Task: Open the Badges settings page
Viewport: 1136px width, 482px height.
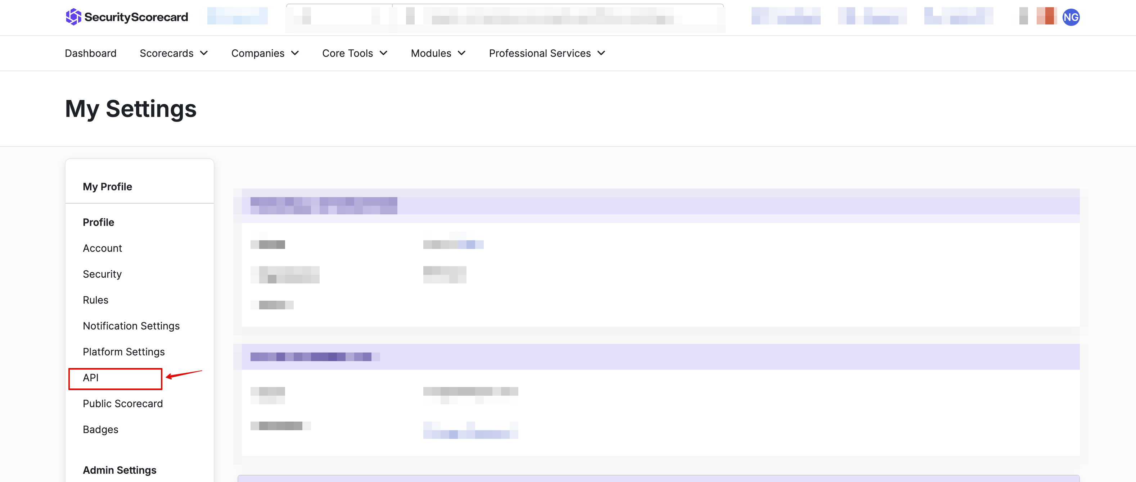Action: click(x=100, y=429)
